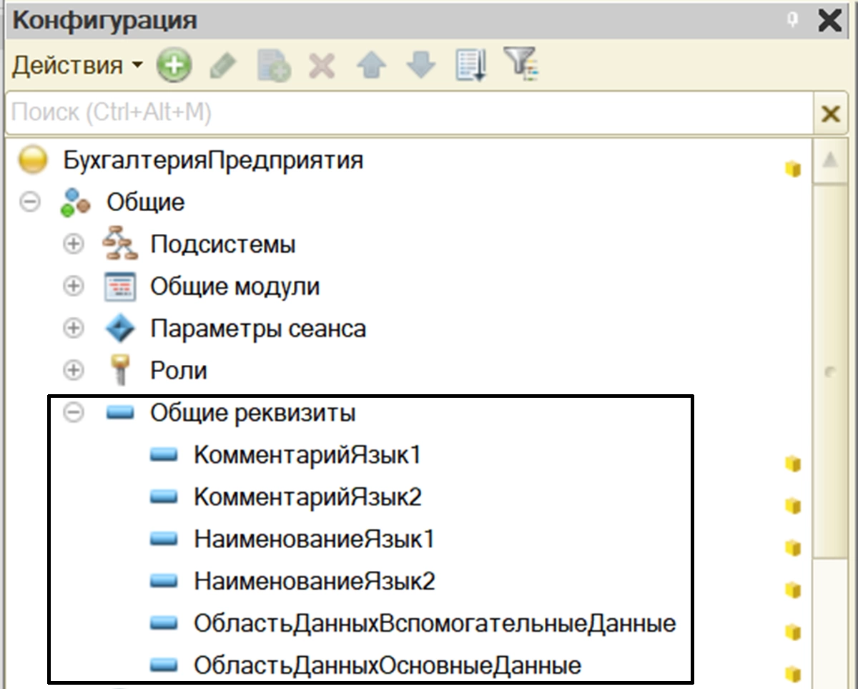This screenshot has width=858, height=689.
Task: Click the three-circles icon next to Общие
Action: [75, 202]
